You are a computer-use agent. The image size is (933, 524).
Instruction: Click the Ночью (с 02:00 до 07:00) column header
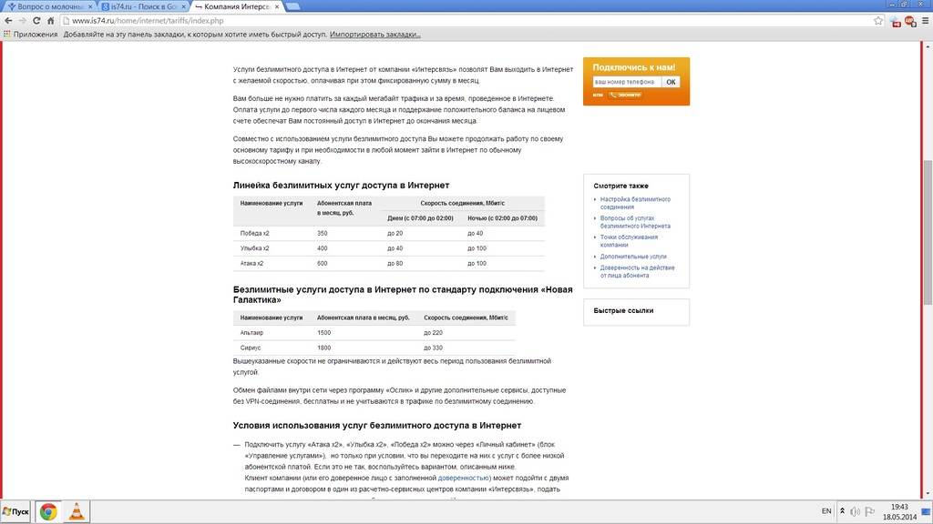pyautogui.click(x=502, y=218)
